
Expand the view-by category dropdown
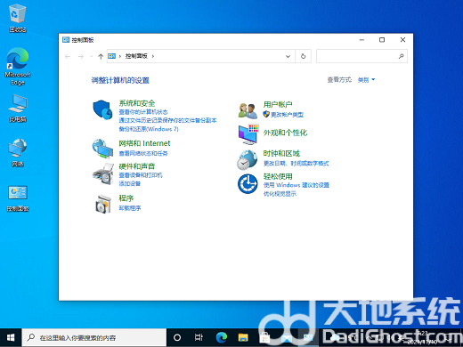(x=366, y=80)
